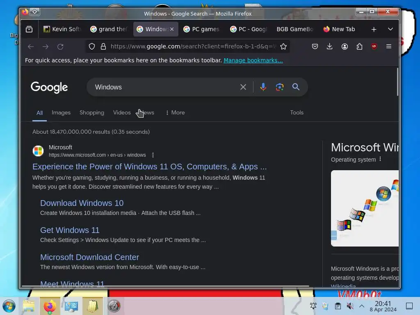Image resolution: width=420 pixels, height=315 pixels.
Task: Switch to grand theft tab
Action: click(x=109, y=29)
